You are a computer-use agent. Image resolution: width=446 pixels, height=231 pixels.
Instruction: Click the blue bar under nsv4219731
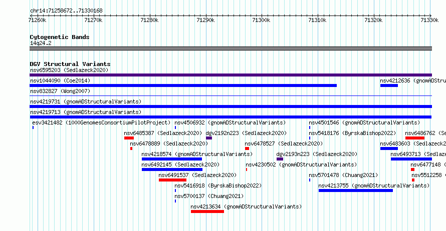[x=231, y=106]
